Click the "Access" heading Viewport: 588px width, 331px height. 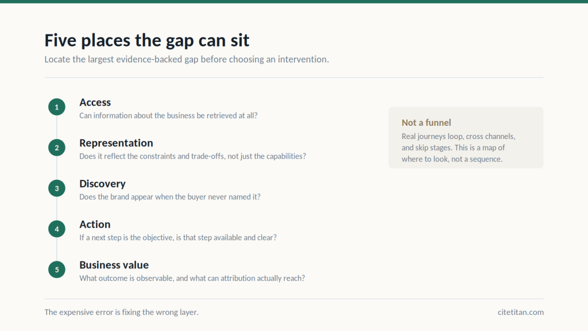(x=95, y=102)
